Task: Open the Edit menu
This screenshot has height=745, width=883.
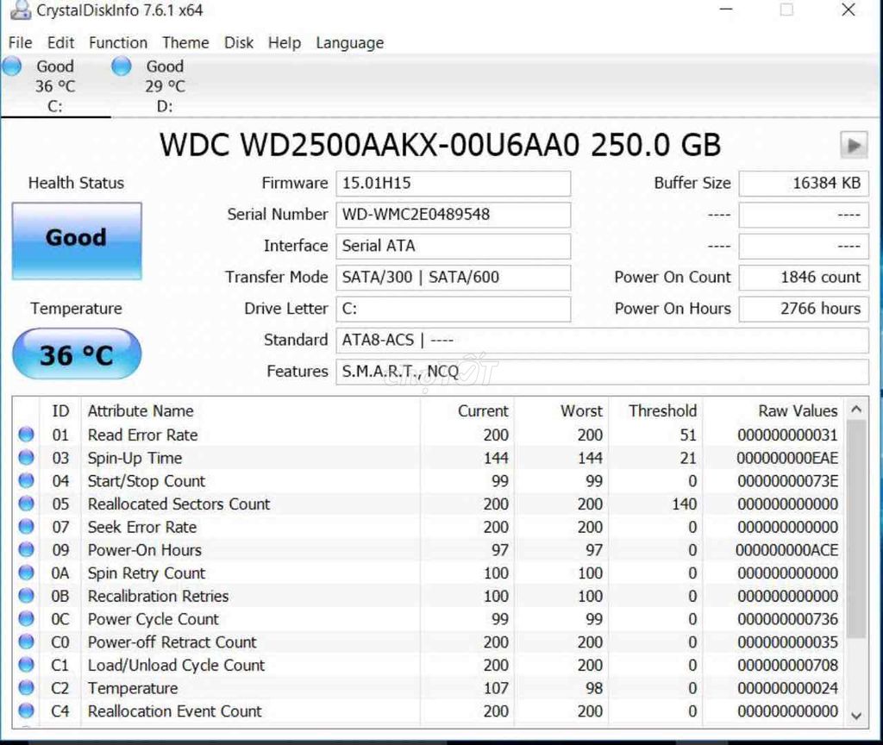Action: [61, 43]
